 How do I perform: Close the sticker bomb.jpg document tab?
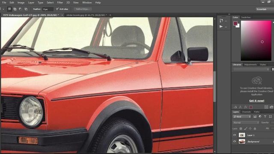tap(110, 15)
